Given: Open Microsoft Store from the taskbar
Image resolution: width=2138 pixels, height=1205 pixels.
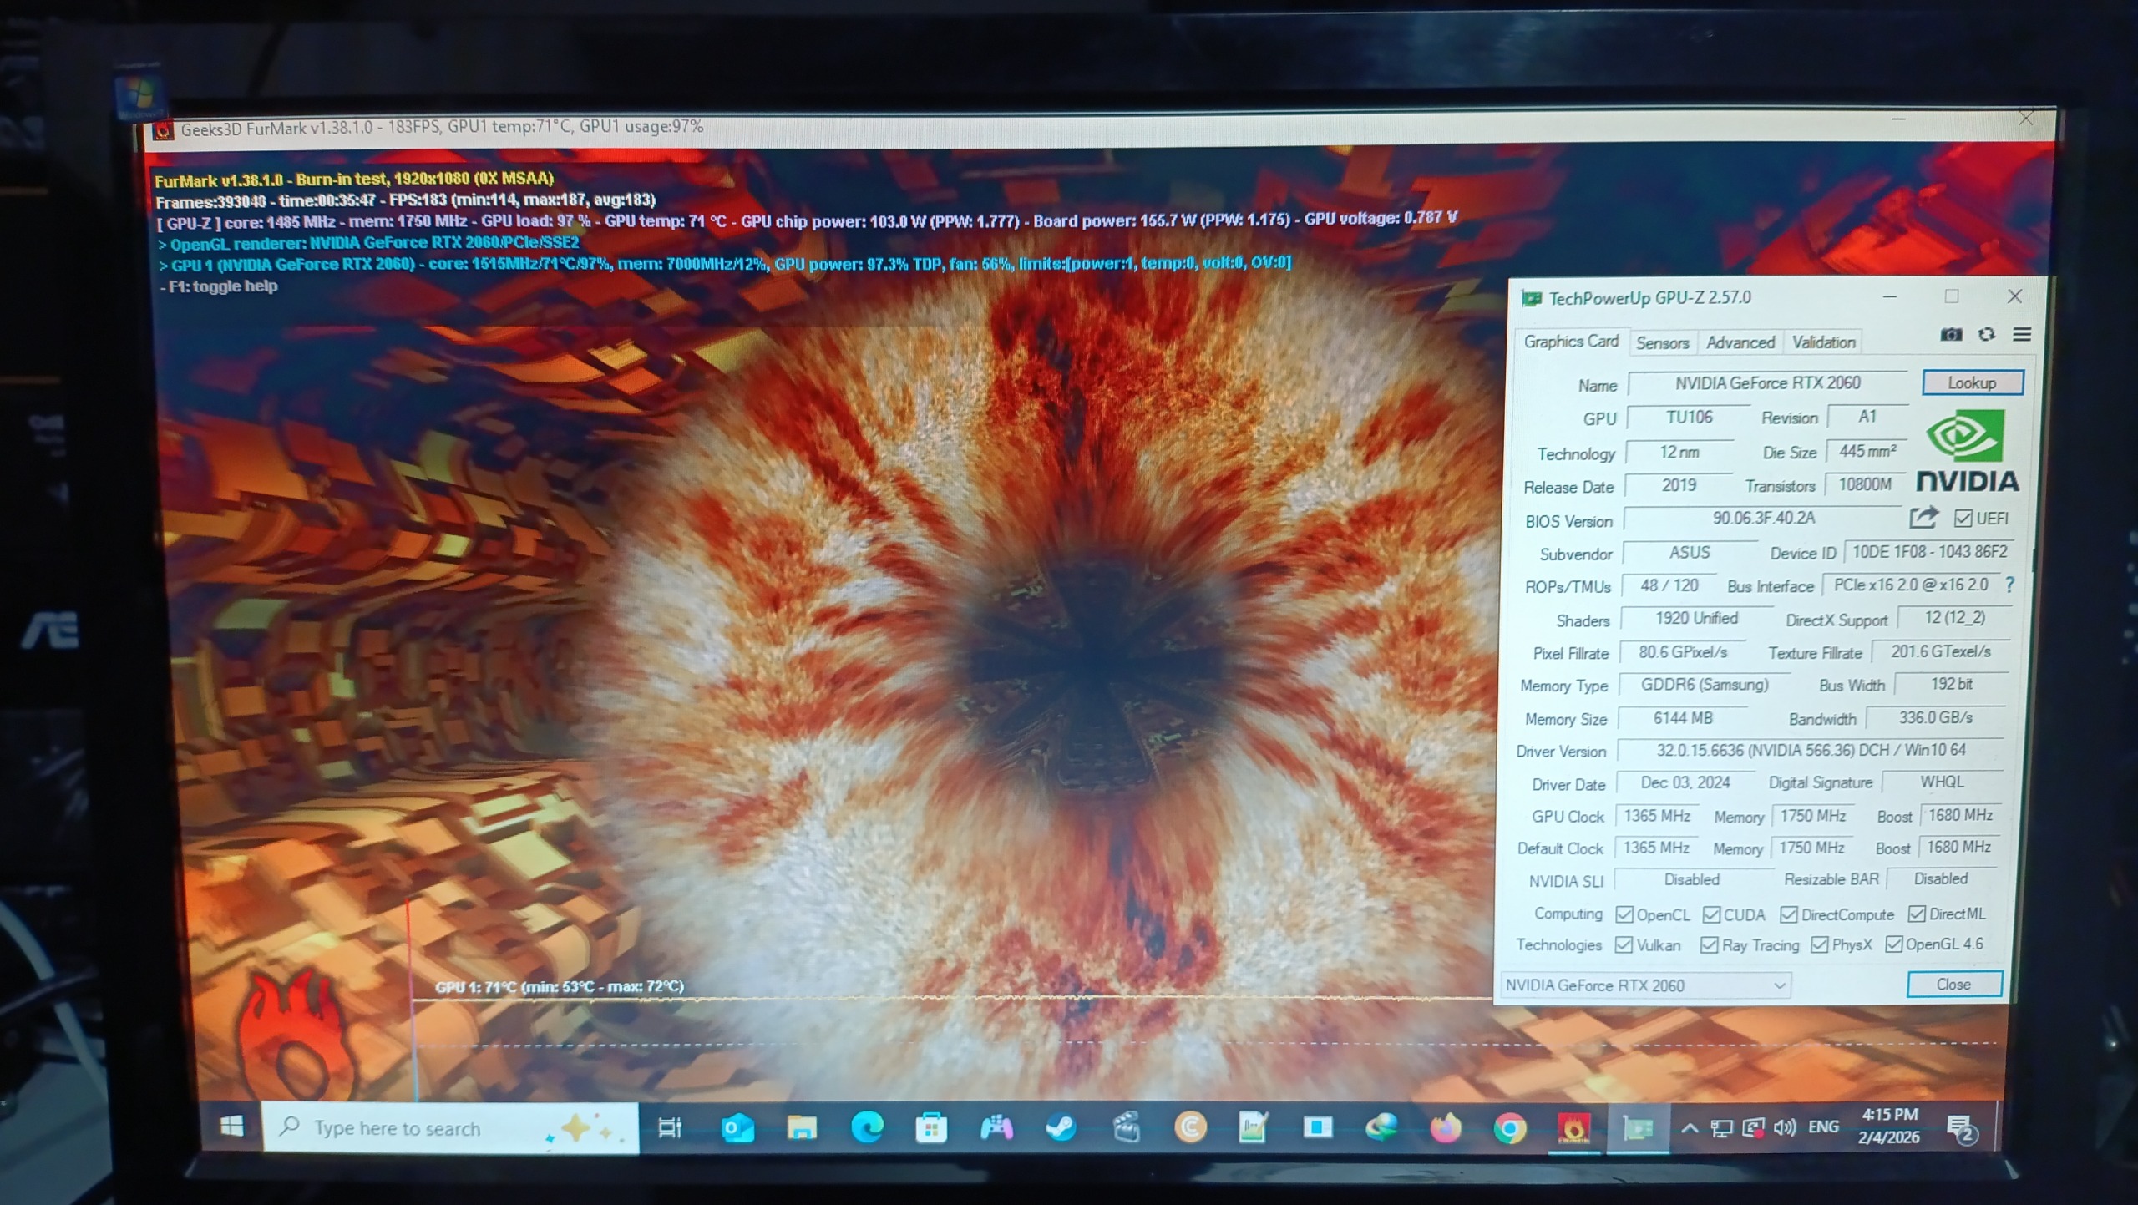Looking at the screenshot, I should point(931,1128).
